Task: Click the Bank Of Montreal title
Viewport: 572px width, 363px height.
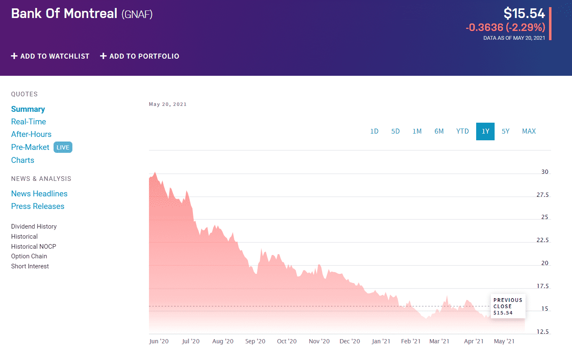Action: 64,13
